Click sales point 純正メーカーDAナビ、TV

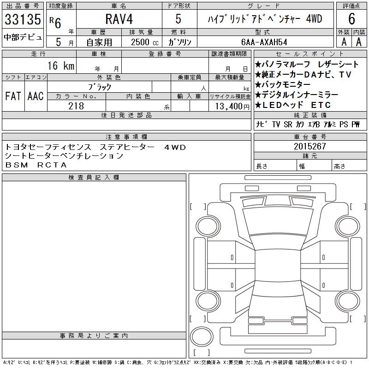coord(304,75)
